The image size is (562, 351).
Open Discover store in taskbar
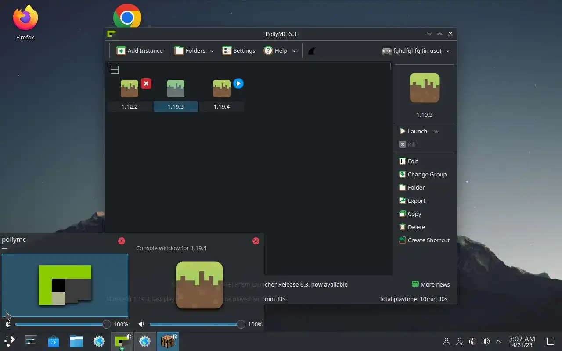(54, 341)
